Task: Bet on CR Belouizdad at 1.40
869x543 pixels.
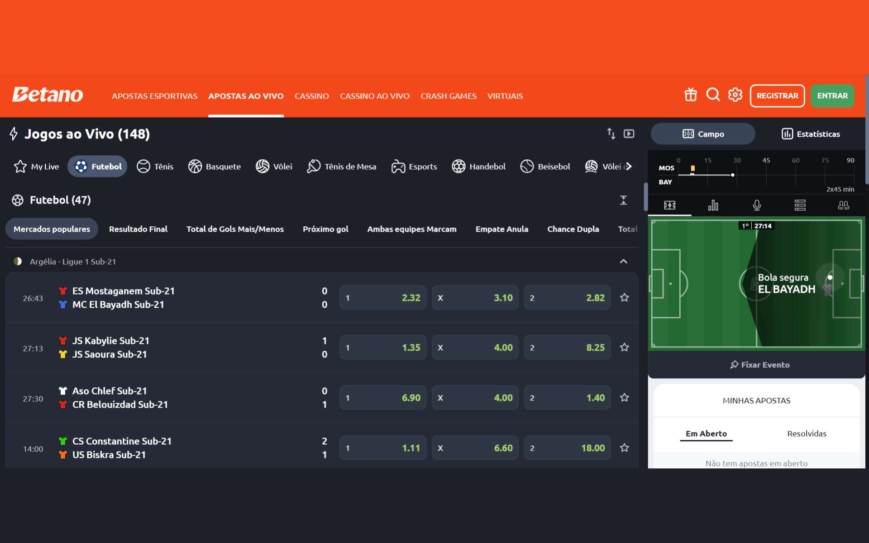Action: point(567,398)
